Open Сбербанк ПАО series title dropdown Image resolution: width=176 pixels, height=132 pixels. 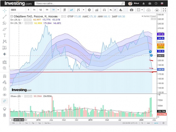click(59, 16)
